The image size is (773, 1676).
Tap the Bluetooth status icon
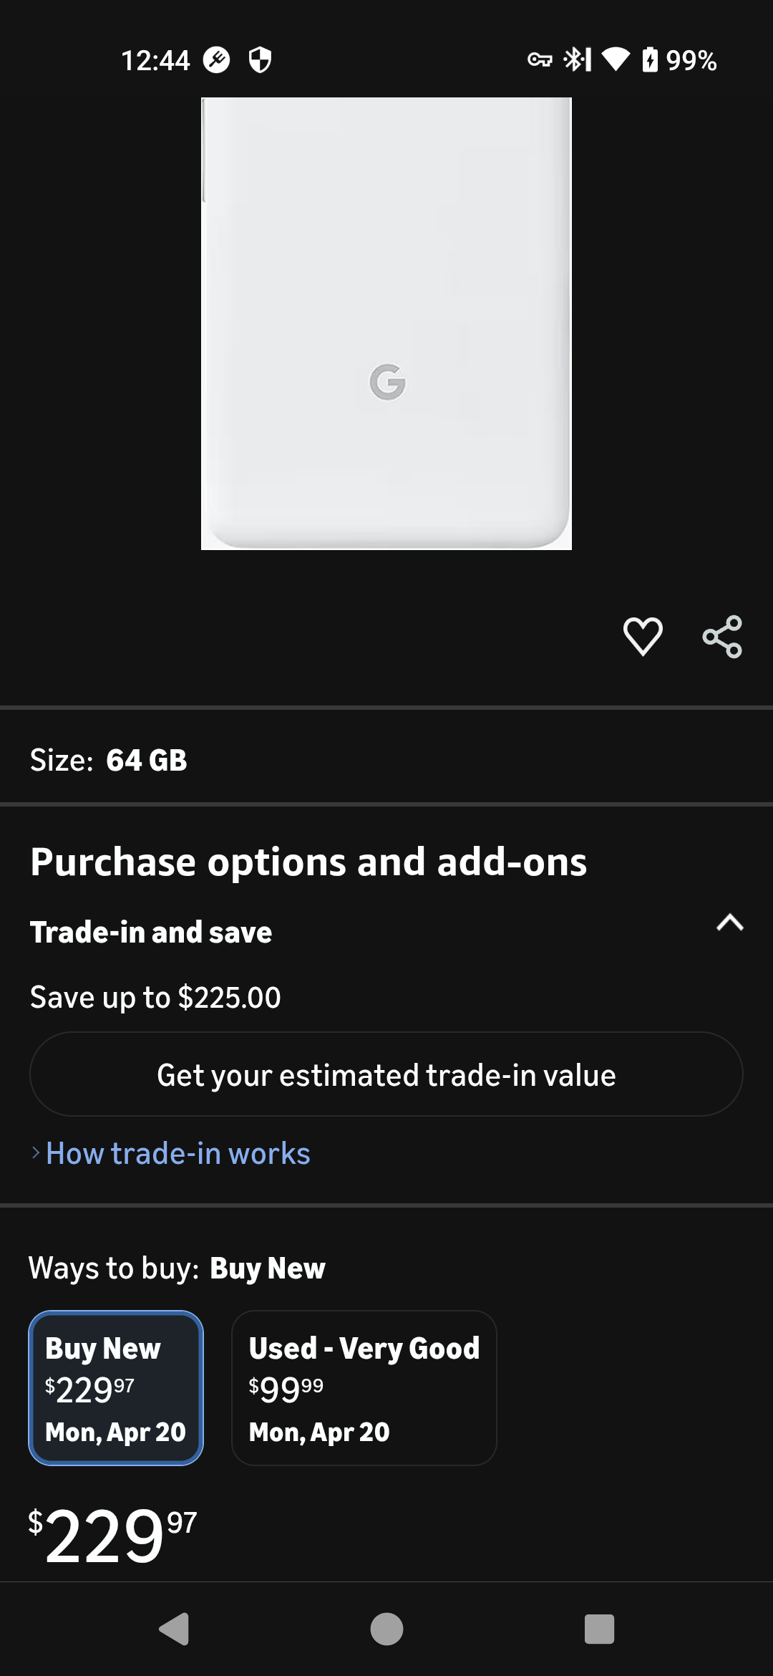tap(577, 59)
